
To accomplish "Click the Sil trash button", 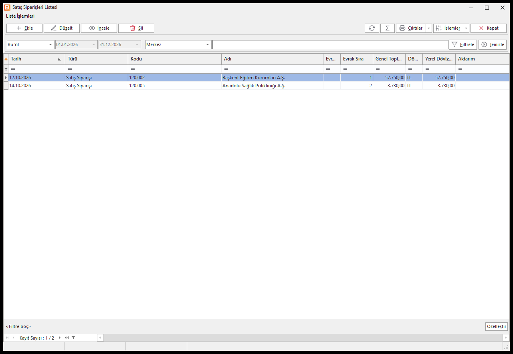I will tap(136, 28).
